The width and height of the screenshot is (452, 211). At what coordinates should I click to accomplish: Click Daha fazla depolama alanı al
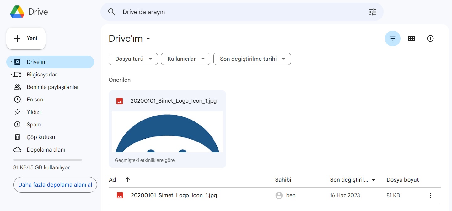pyautogui.click(x=55, y=185)
